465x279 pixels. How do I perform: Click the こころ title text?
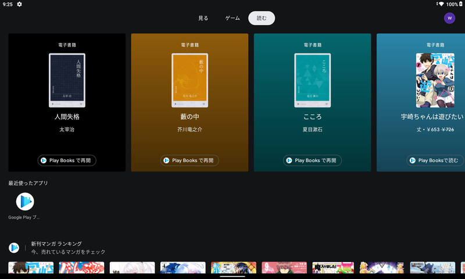click(313, 117)
